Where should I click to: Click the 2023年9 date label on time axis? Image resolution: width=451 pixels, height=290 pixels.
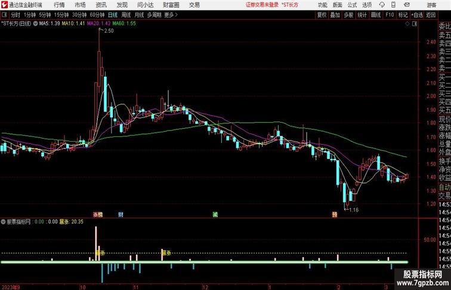pyautogui.click(x=11, y=287)
